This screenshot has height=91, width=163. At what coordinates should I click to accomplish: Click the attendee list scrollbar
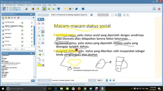(34, 36)
